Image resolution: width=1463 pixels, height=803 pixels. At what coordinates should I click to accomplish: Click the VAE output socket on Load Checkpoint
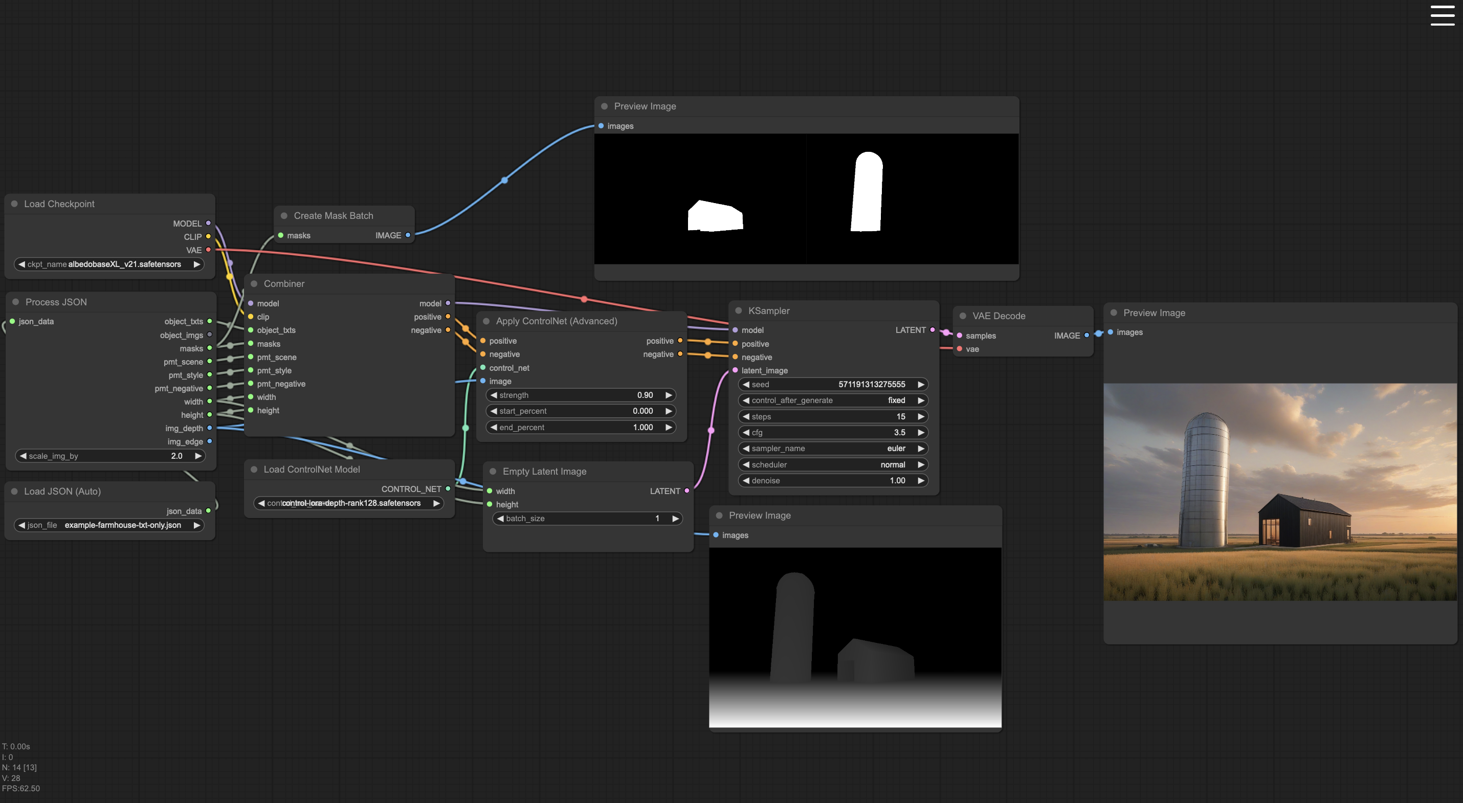tap(208, 250)
